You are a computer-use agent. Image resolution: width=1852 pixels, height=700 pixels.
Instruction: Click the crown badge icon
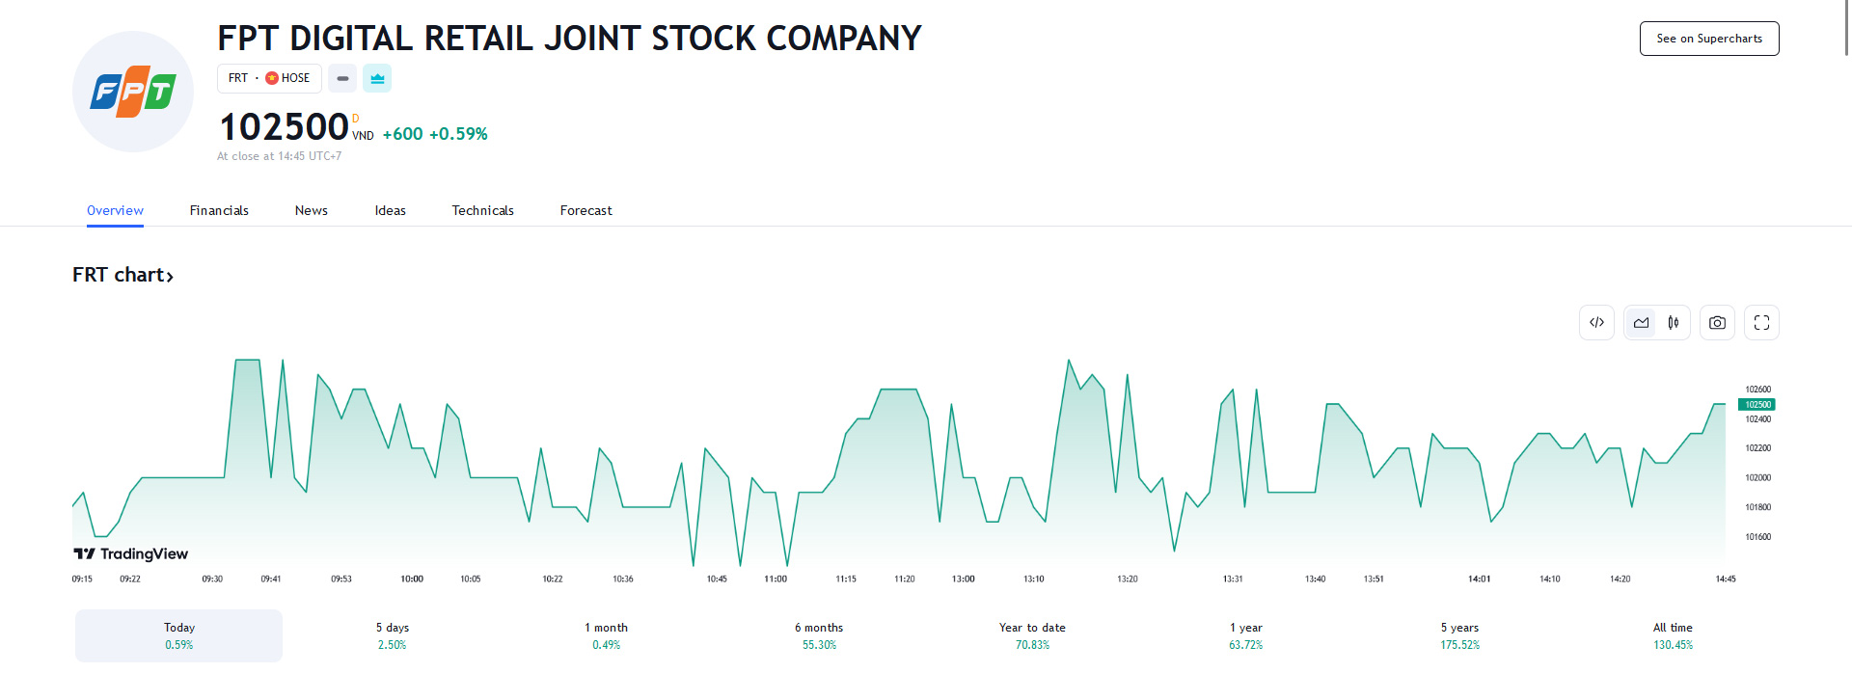tap(377, 78)
